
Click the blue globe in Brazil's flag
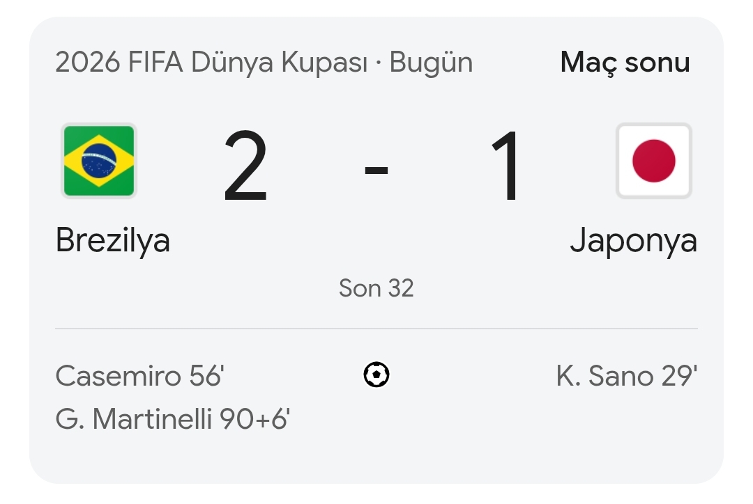coord(99,161)
